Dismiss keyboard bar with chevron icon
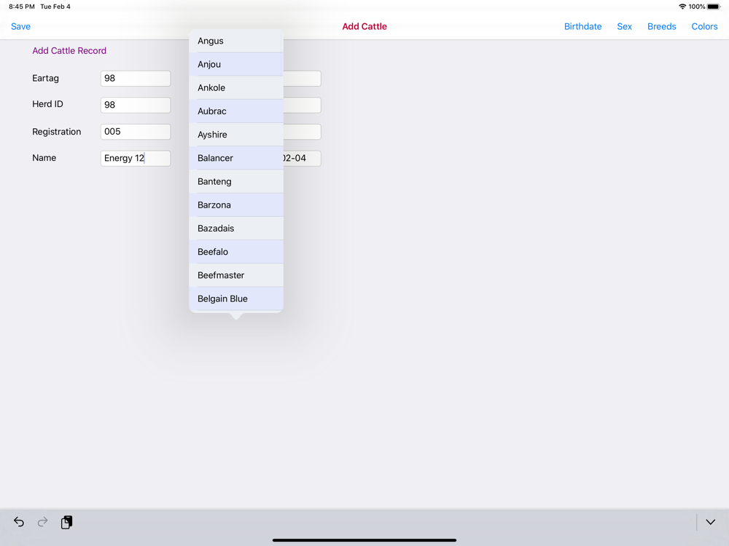This screenshot has height=546, width=729. 710,522
